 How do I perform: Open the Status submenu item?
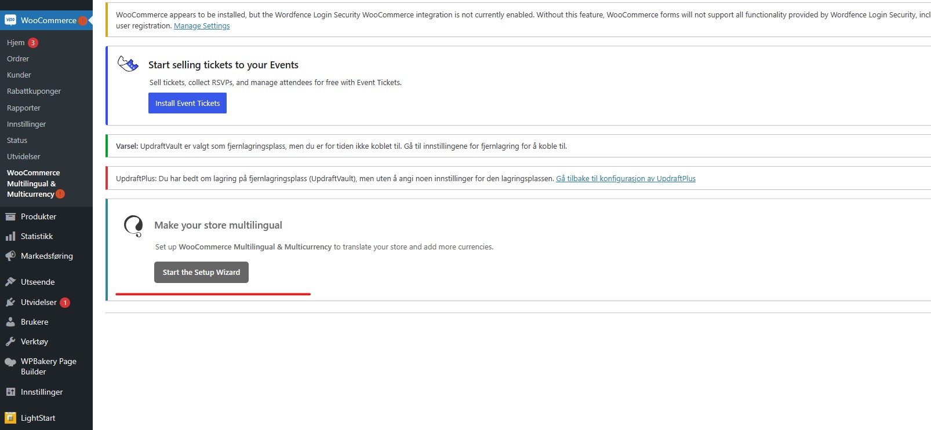tap(17, 140)
